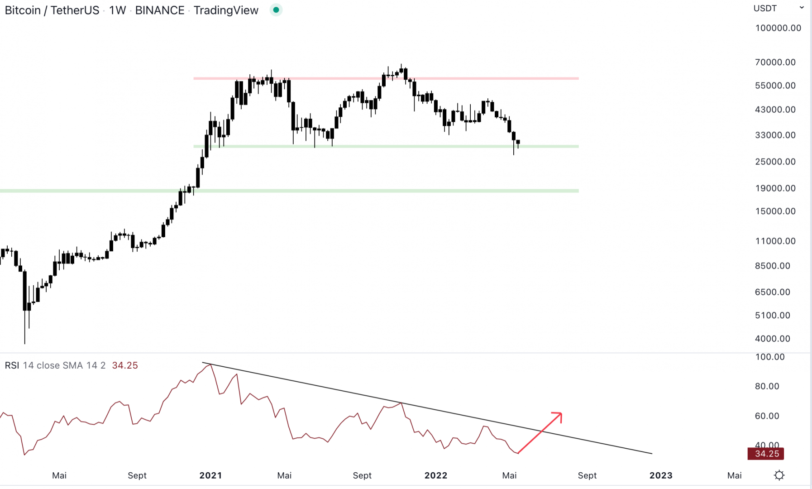The height and width of the screenshot is (489, 812).
Task: Open chart settings gear icon
Action: click(779, 475)
